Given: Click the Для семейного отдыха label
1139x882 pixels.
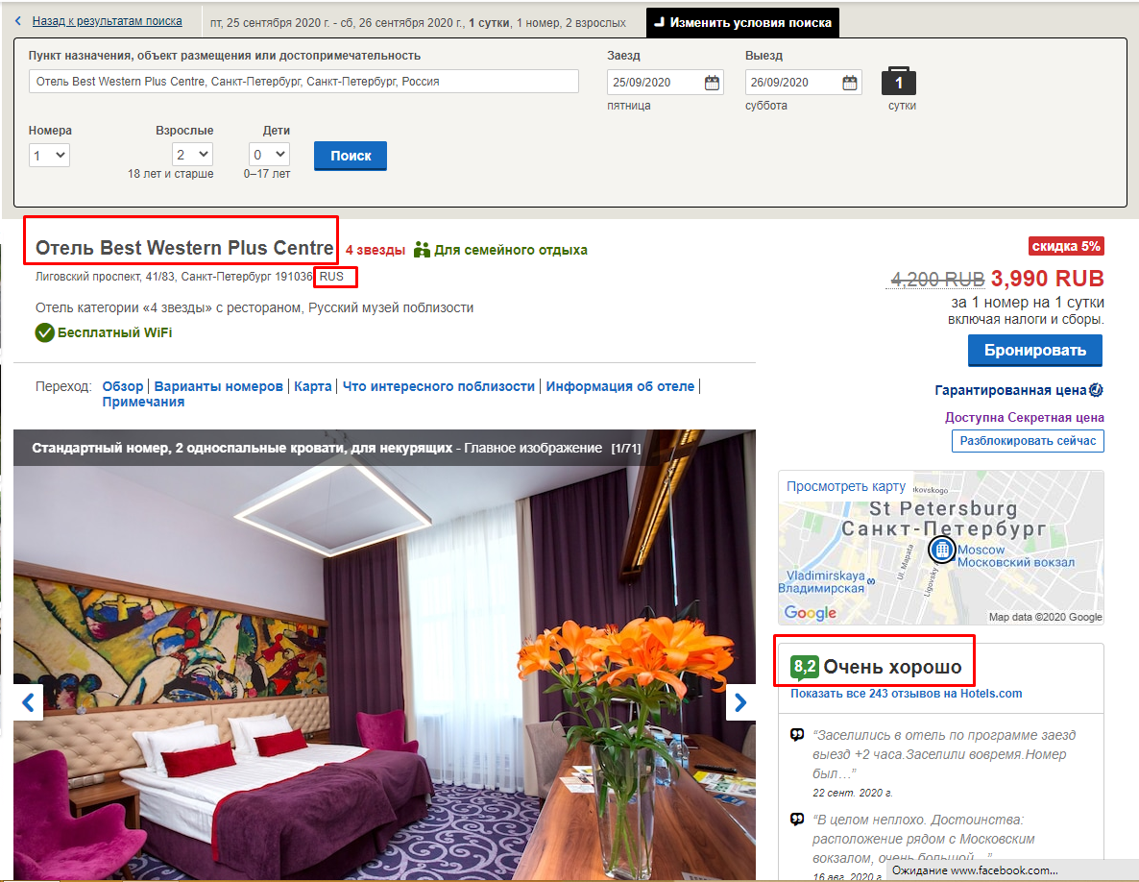Looking at the screenshot, I should 511,250.
